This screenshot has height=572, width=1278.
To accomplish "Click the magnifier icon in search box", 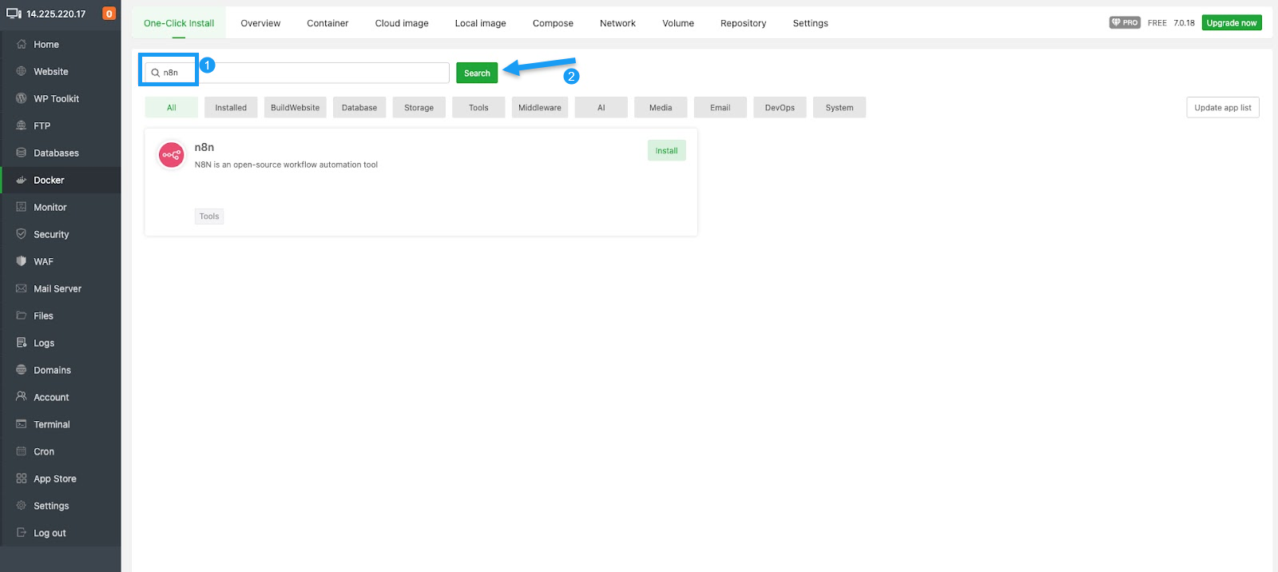I will pos(156,73).
